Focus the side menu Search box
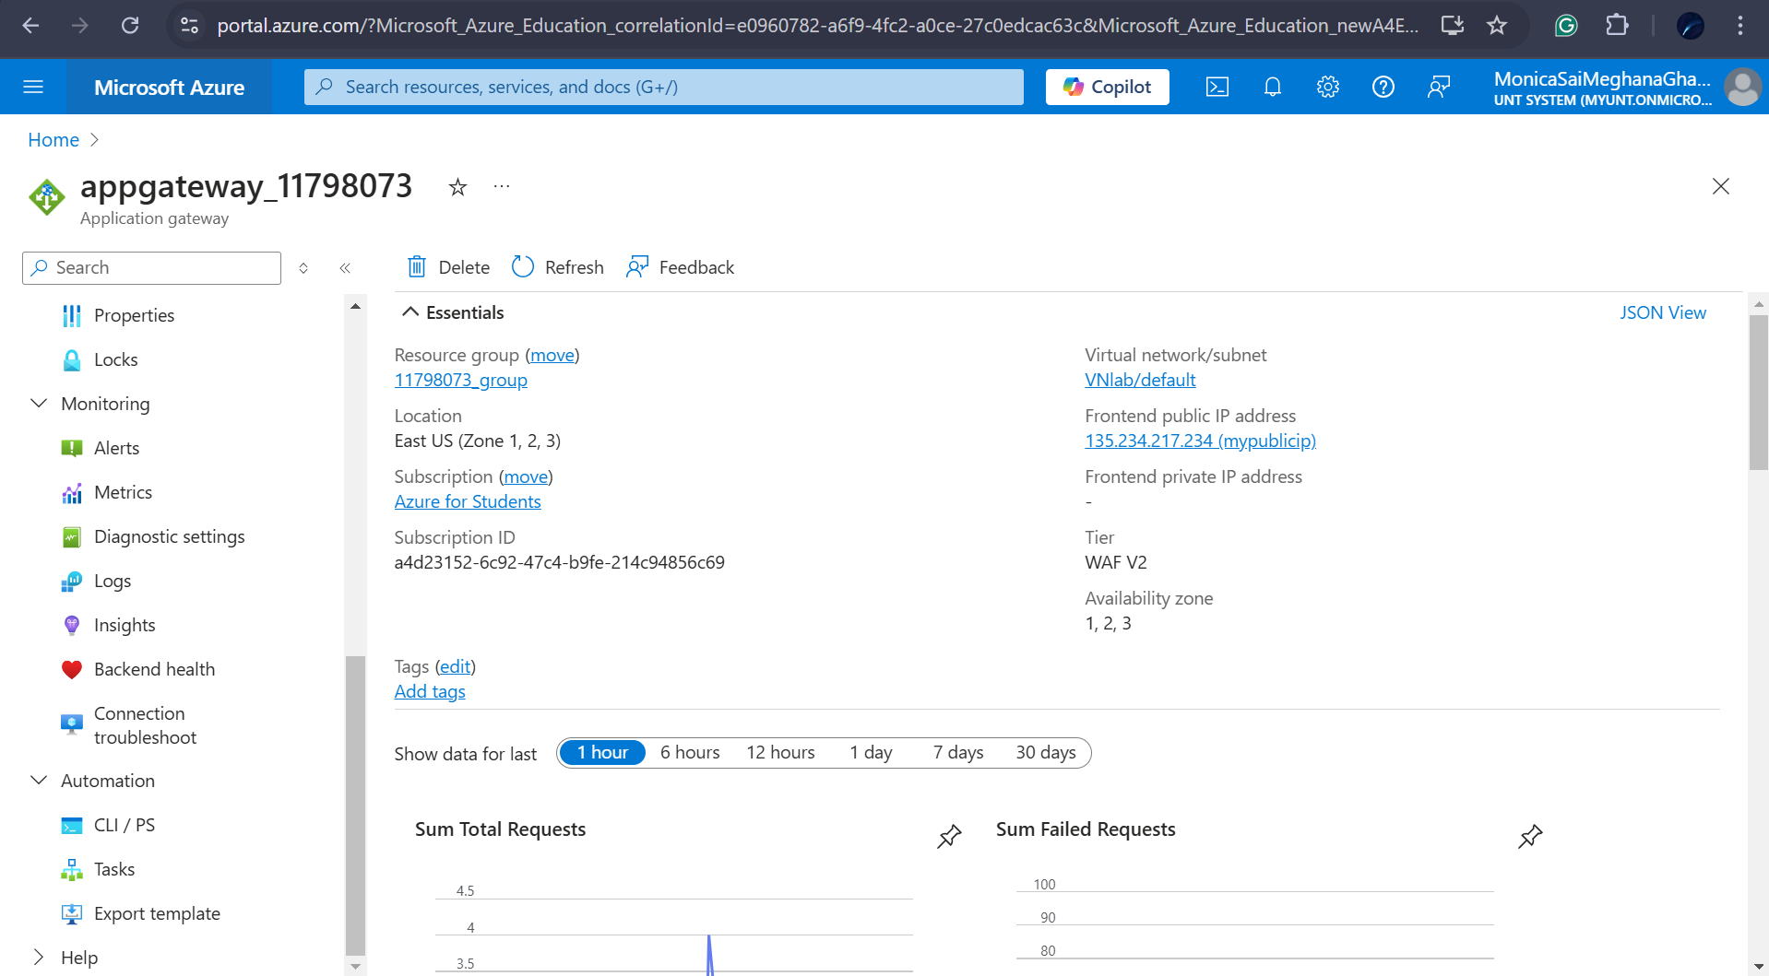Screen dimensions: 1769x976 [x=151, y=268]
